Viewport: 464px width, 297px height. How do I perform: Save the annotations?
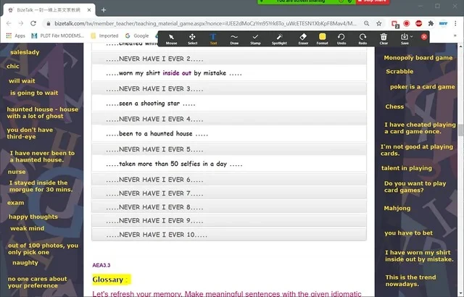(x=405, y=39)
